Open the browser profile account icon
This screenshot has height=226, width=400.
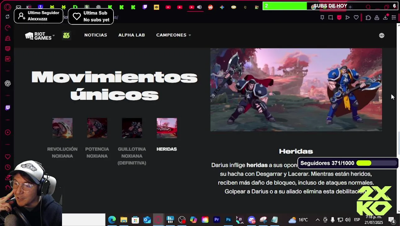[x=377, y=18]
